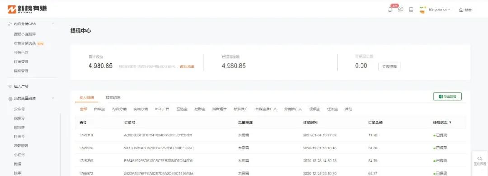
Task: Open 微信群 in sidebar
Action: pos(19,127)
